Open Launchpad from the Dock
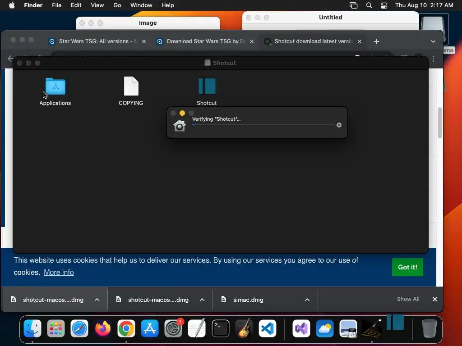Viewport: 462px width, 346px height. click(55, 328)
